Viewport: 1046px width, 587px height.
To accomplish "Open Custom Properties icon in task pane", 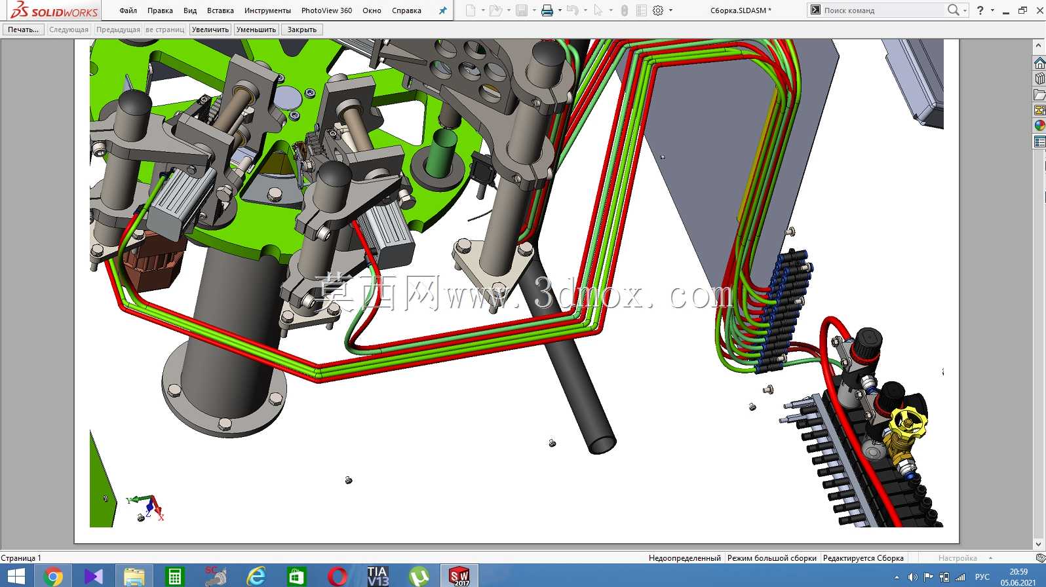I will 1039,142.
